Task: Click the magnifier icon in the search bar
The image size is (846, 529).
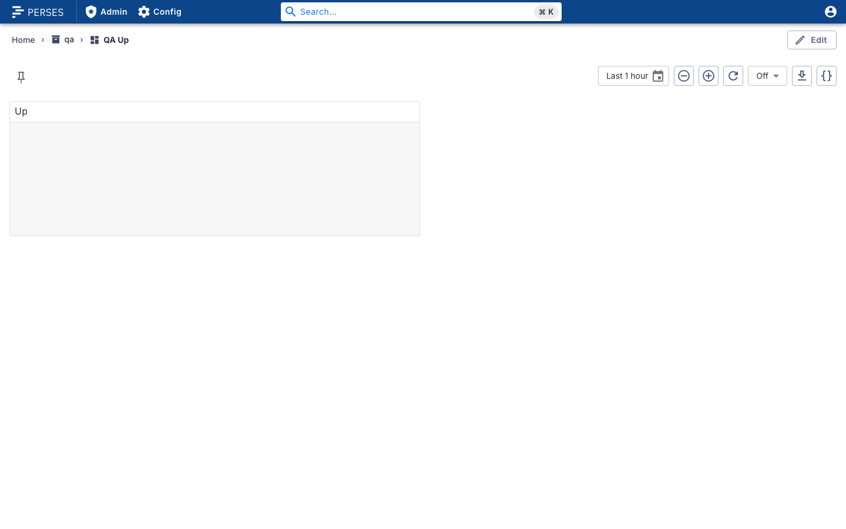Action: pos(291,12)
